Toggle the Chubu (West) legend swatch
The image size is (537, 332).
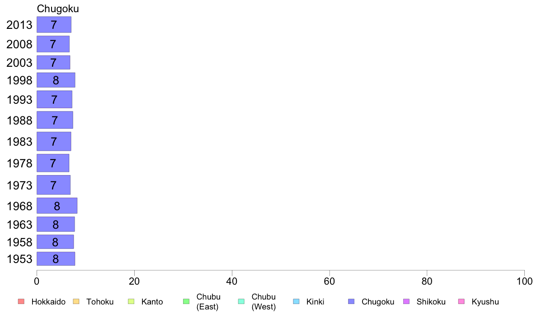click(x=241, y=302)
